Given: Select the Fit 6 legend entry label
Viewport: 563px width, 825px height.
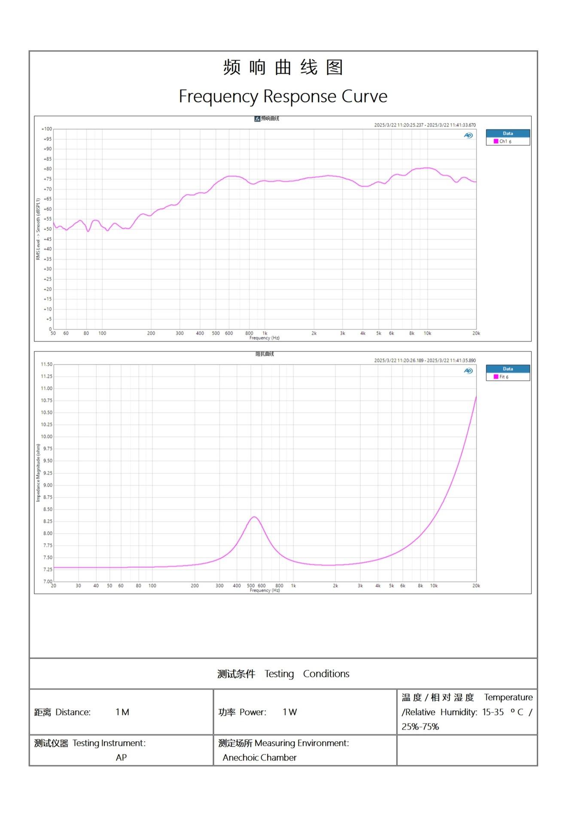Looking at the screenshot, I should coord(504,377).
